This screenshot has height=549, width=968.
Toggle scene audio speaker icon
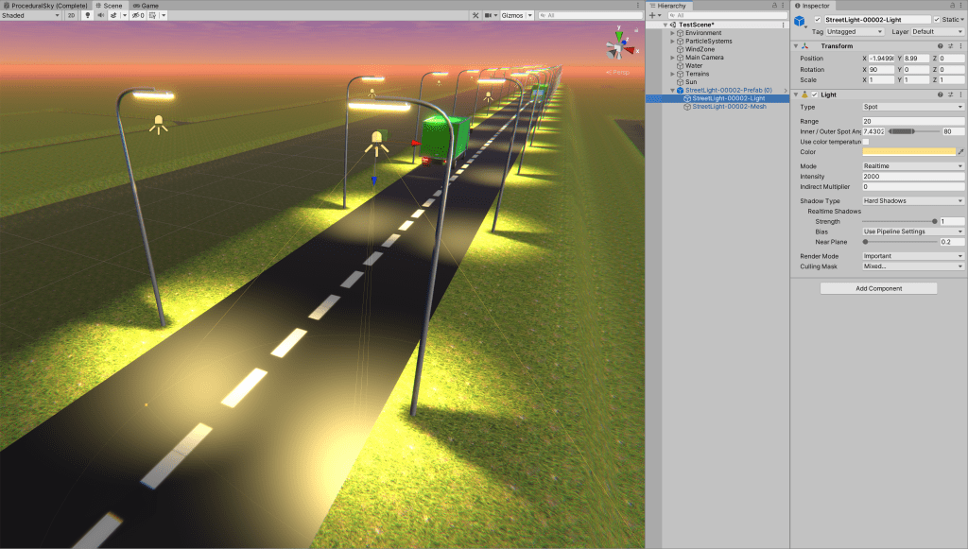pyautogui.click(x=99, y=16)
